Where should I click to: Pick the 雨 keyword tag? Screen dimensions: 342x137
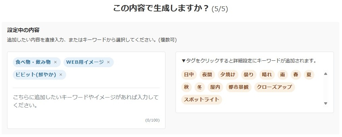[282, 75]
